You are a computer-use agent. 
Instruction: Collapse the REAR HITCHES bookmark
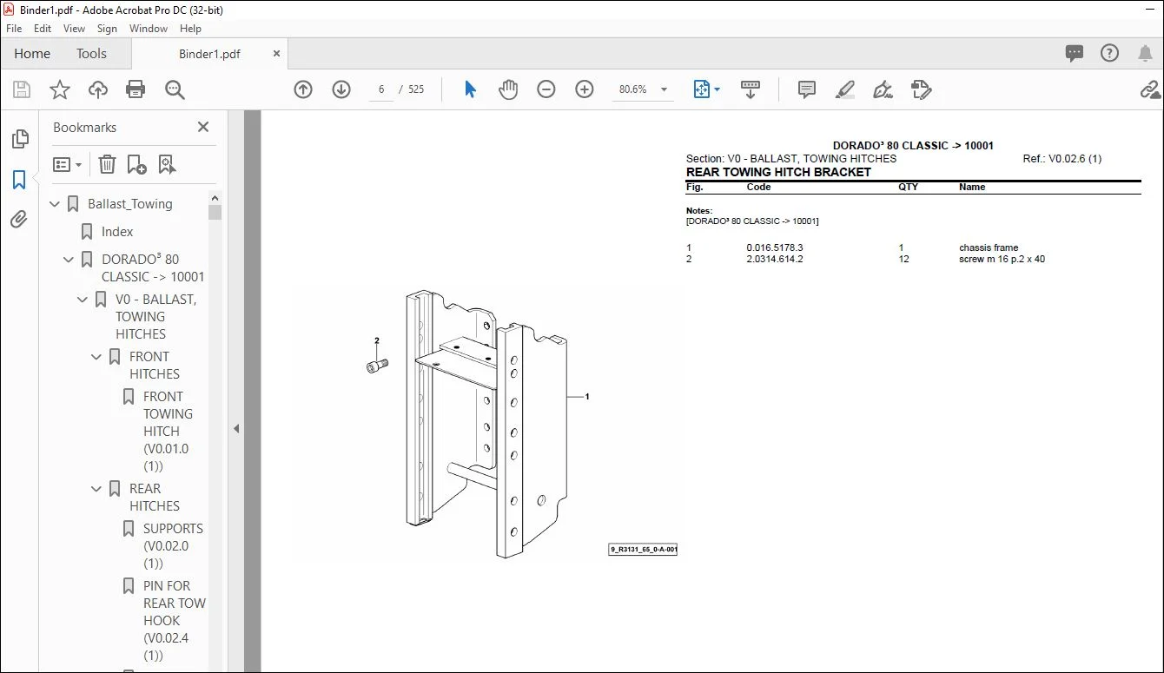pos(97,489)
